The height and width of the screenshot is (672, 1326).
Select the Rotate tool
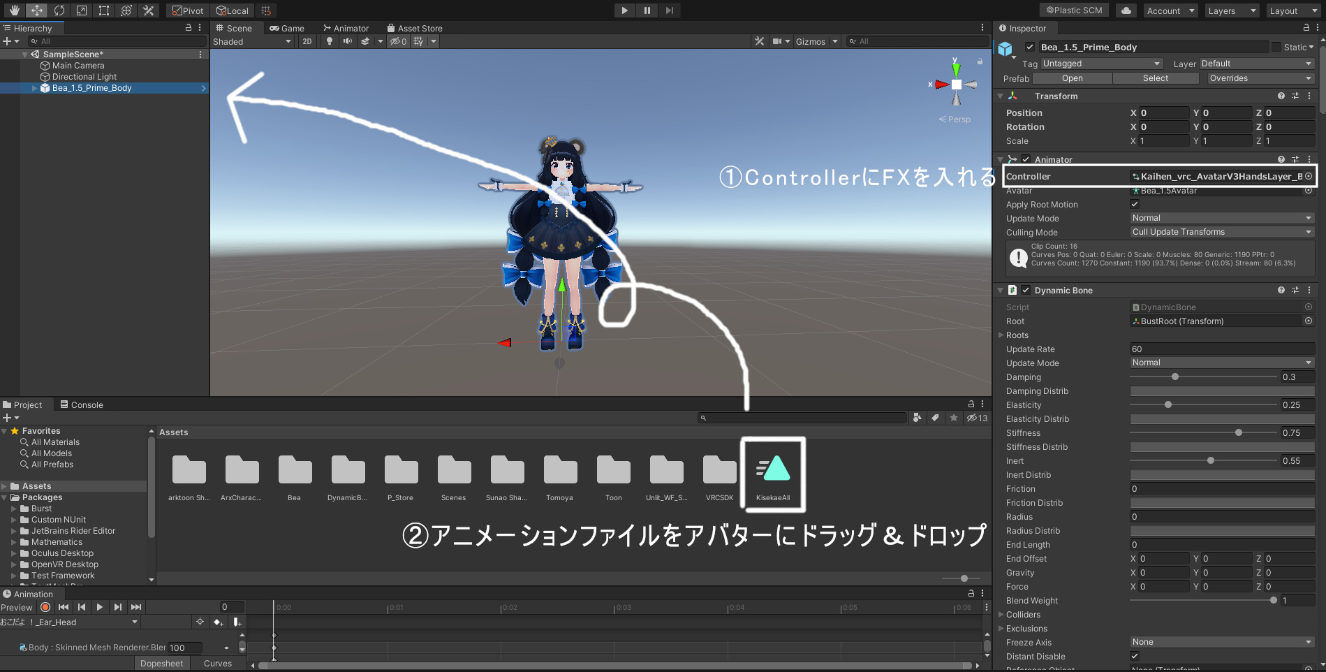pos(59,10)
